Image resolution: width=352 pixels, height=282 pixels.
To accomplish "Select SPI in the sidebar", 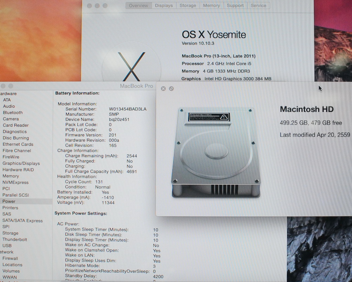I will click(6, 227).
